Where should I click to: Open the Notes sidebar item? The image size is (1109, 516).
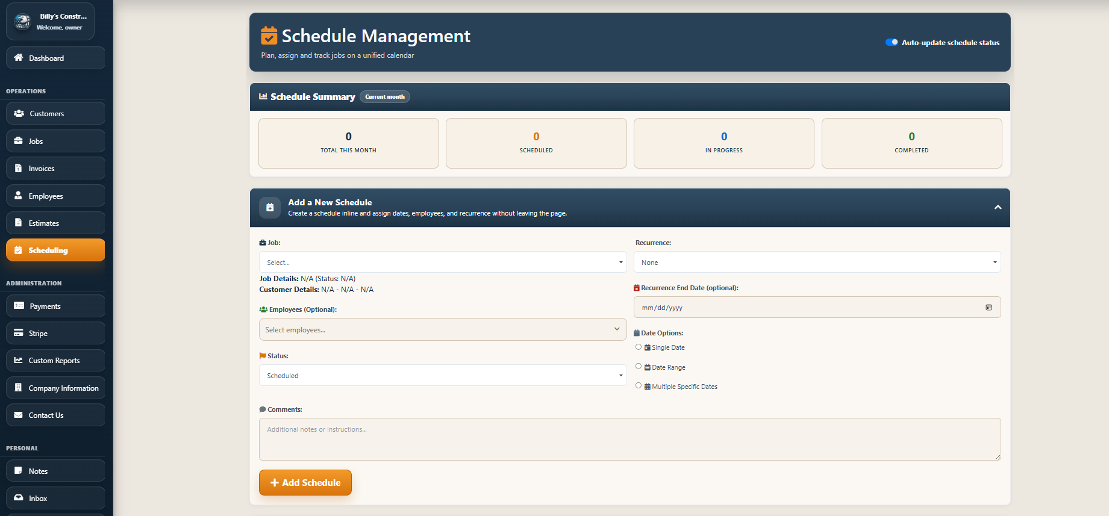pyautogui.click(x=55, y=471)
